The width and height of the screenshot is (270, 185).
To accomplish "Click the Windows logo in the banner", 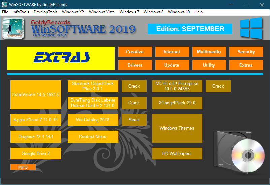I will coord(251,28).
